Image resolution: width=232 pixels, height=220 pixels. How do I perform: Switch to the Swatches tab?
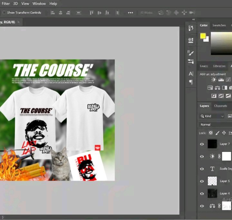[219, 25]
